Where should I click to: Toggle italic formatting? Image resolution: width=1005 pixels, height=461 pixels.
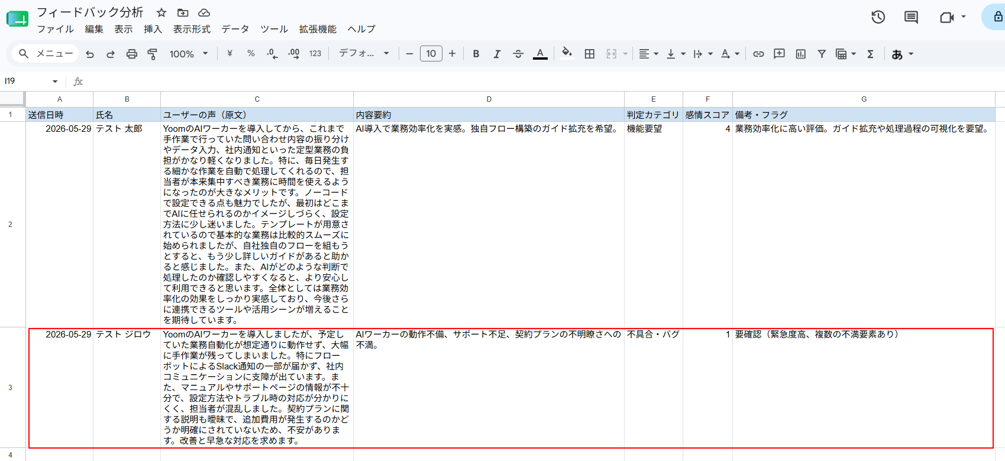(497, 54)
